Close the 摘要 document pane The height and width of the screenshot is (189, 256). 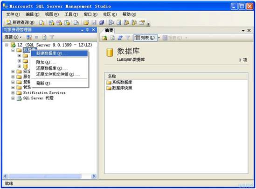249,30
